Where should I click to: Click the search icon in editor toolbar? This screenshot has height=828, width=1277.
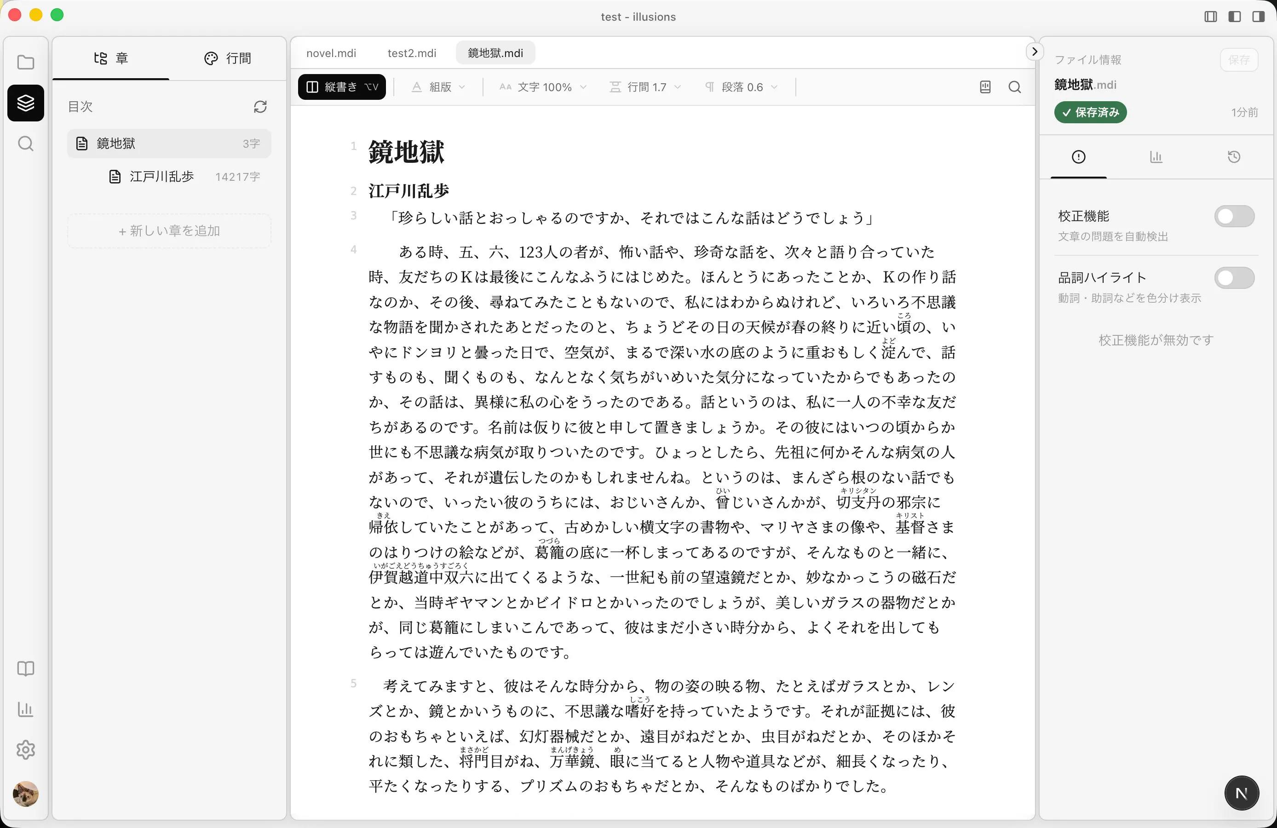coord(1014,87)
